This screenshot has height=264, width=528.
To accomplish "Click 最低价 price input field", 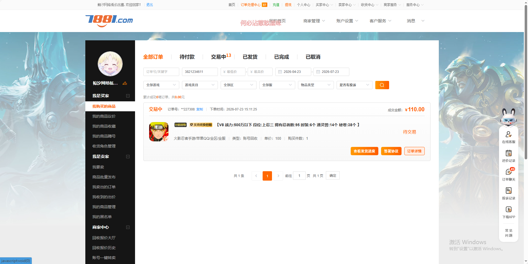I will click(233, 72).
